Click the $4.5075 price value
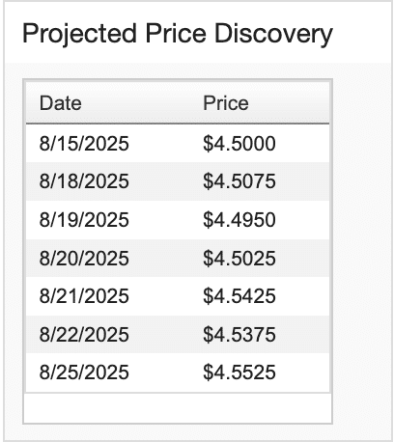Image resolution: width=394 pixels, height=442 pixels. [x=239, y=181]
